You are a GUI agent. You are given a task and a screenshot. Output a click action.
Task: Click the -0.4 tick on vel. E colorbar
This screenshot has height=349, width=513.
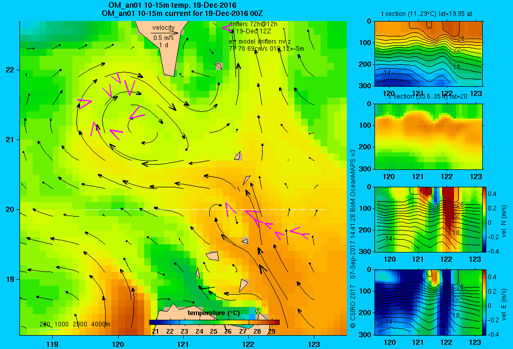pyautogui.click(x=494, y=334)
